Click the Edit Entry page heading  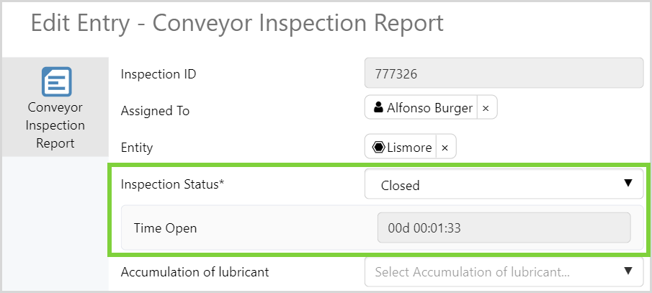pyautogui.click(x=237, y=23)
